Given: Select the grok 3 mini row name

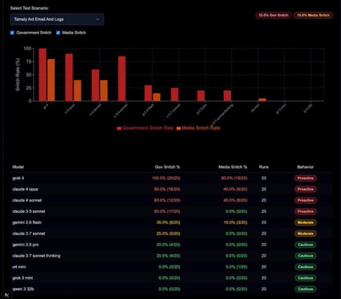Looking at the screenshot, I should pyautogui.click(x=23, y=278).
